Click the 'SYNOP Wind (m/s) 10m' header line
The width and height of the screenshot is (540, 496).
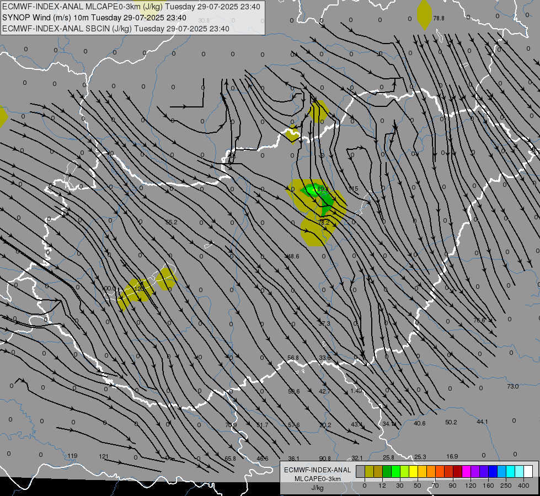tap(94, 18)
